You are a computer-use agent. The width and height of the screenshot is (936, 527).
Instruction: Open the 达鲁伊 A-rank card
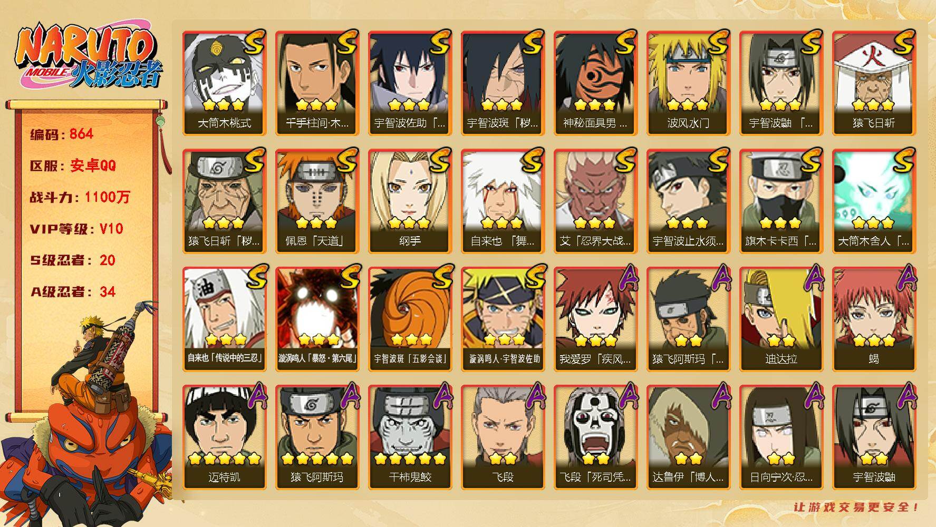(x=689, y=437)
